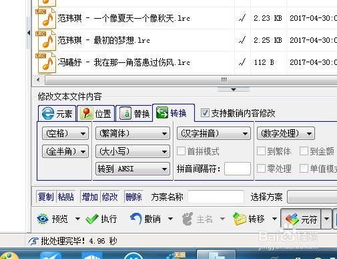Click the disabled 主名 icon
The width and height of the screenshot is (337, 259).
click(188, 219)
